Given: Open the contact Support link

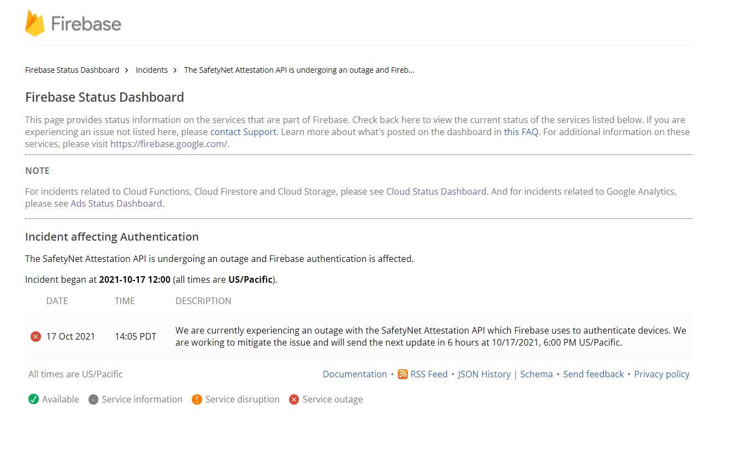Looking at the screenshot, I should click(243, 132).
